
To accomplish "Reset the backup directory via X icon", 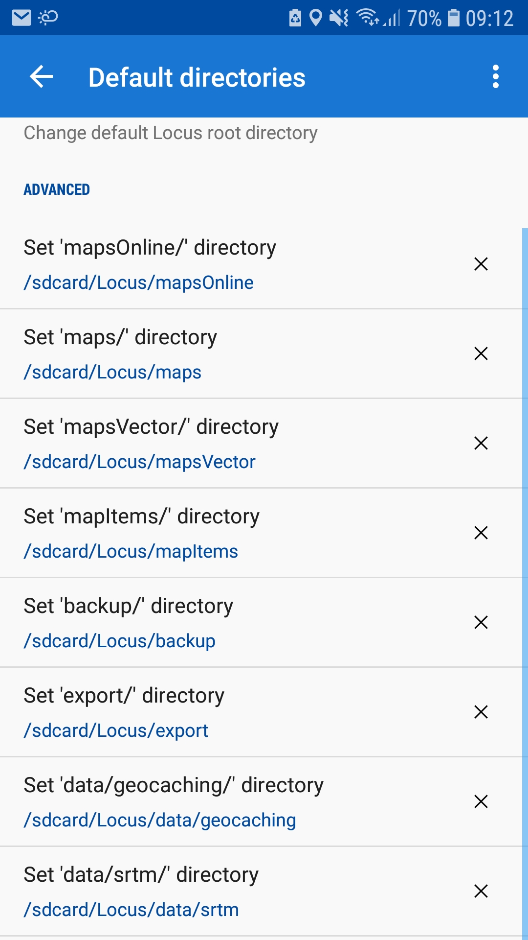I will coord(481,622).
